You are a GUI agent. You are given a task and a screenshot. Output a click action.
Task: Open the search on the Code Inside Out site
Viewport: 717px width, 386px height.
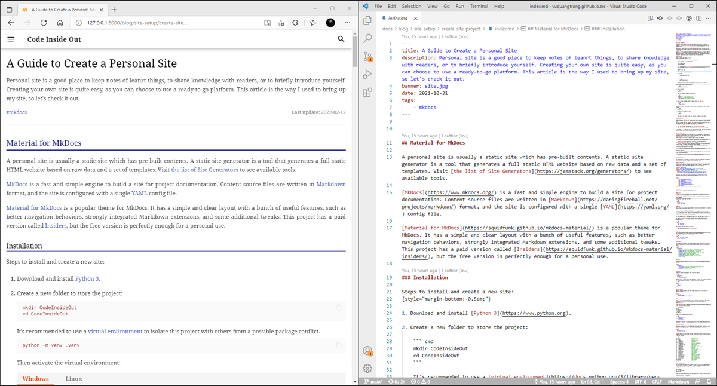click(341, 39)
